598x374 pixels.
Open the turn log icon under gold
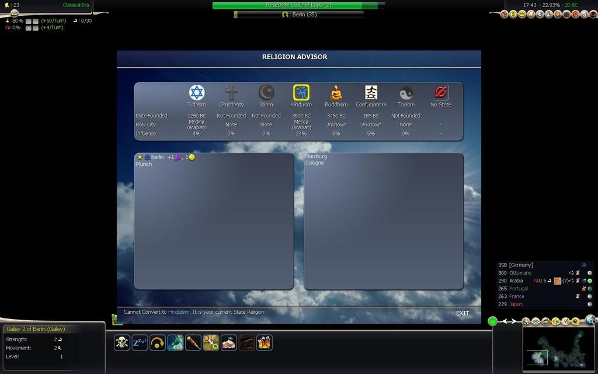pyautogui.click(x=15, y=13)
